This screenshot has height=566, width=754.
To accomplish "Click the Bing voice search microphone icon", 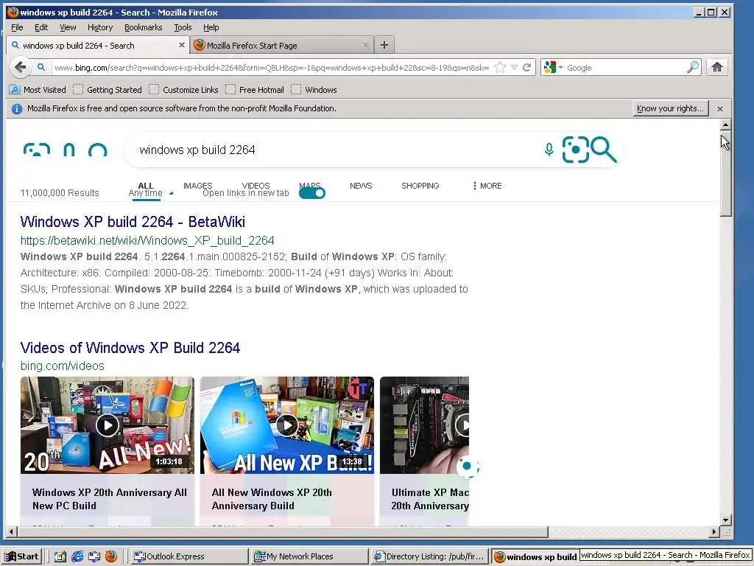I will pyautogui.click(x=549, y=150).
